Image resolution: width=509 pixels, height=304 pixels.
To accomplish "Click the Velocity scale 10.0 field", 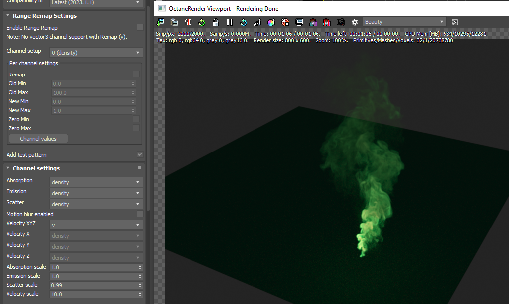I will pos(94,294).
